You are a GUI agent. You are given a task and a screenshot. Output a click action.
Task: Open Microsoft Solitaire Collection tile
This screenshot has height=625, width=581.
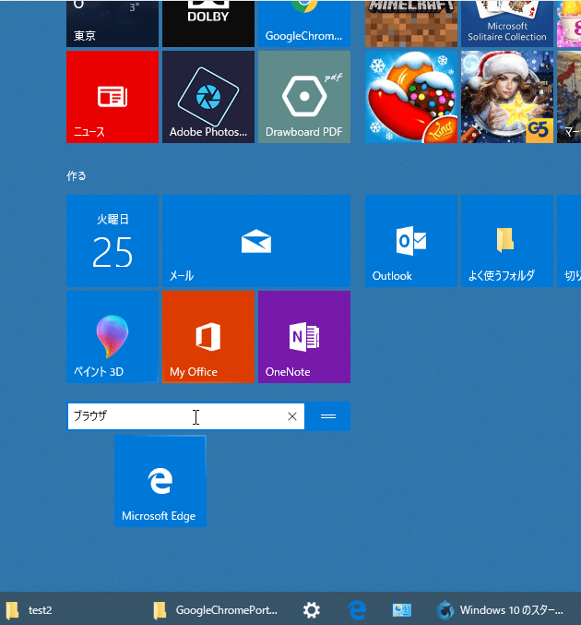point(507,23)
